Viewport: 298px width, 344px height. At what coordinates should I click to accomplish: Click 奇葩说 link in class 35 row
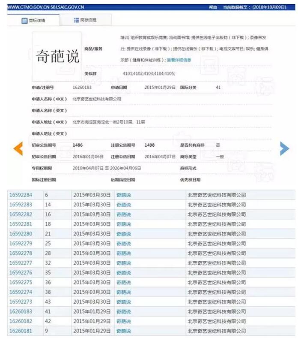(x=124, y=272)
